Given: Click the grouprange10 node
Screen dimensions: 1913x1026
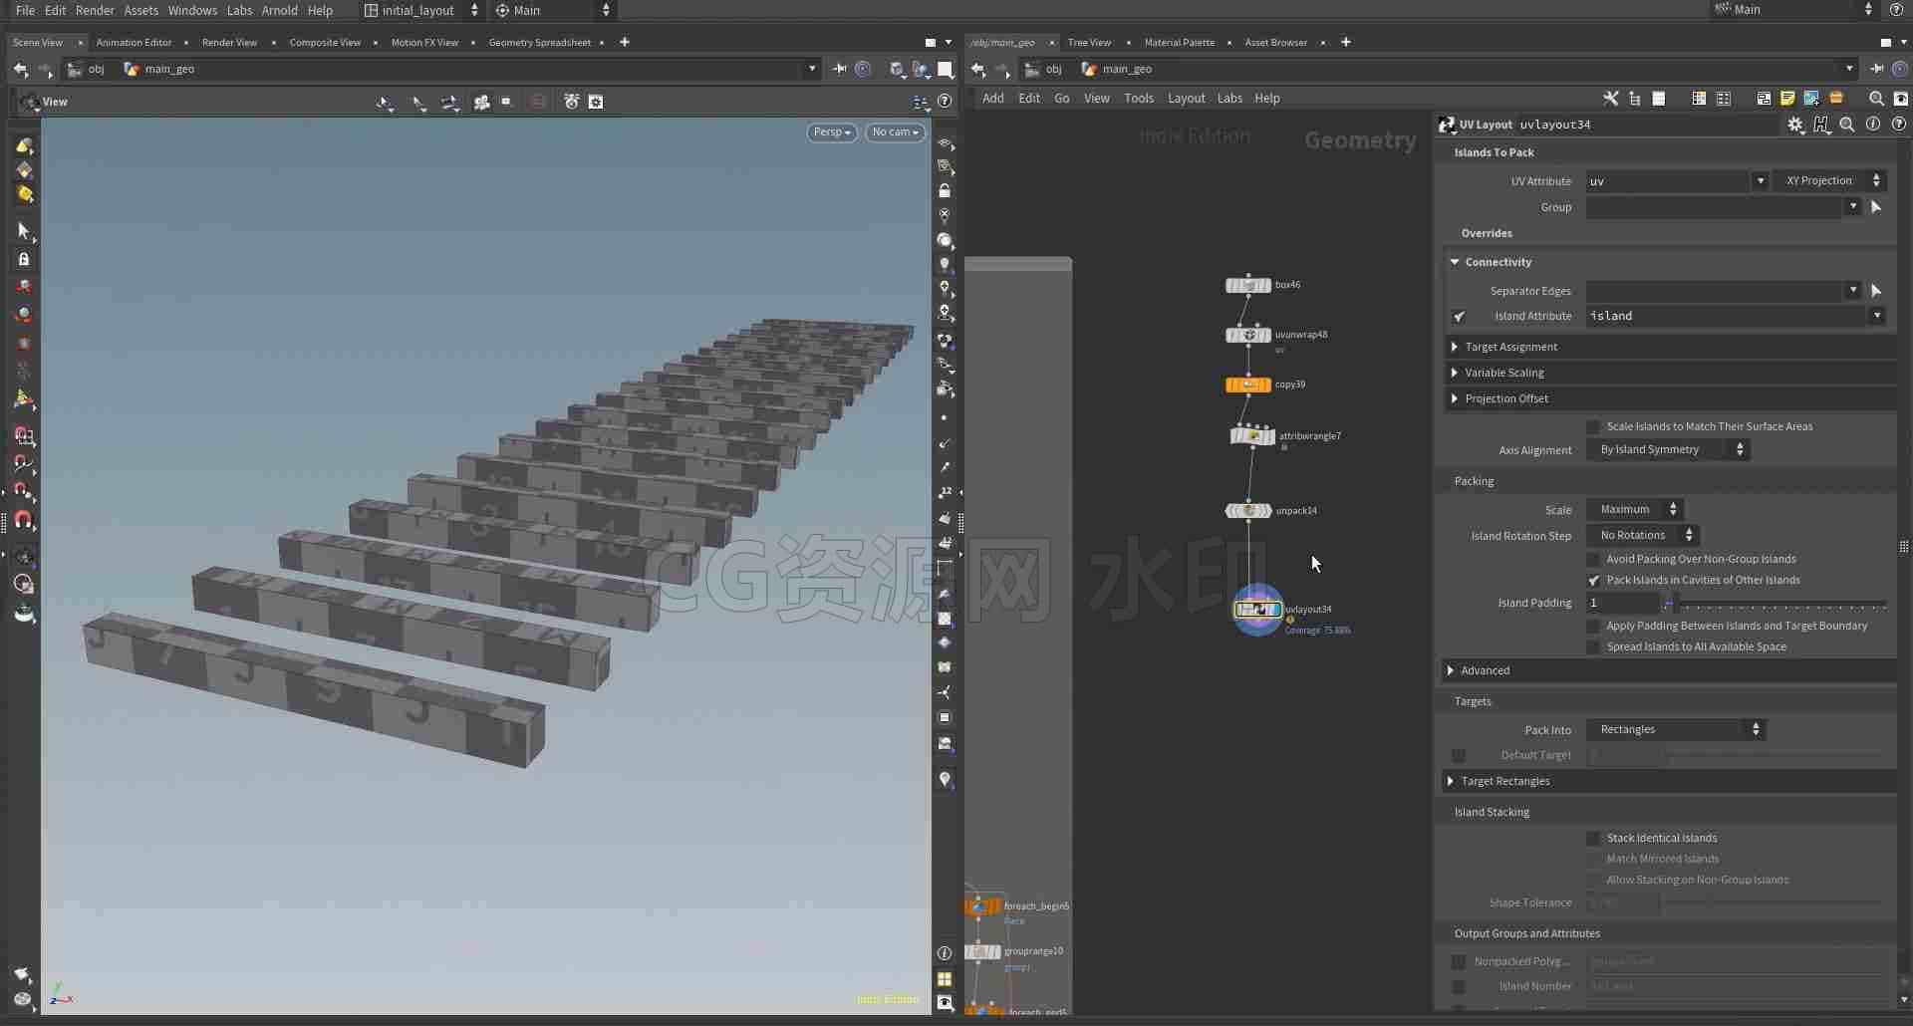Looking at the screenshot, I should [982, 952].
